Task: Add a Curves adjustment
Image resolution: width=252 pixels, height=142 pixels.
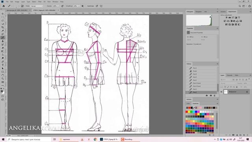Action: [233, 17]
